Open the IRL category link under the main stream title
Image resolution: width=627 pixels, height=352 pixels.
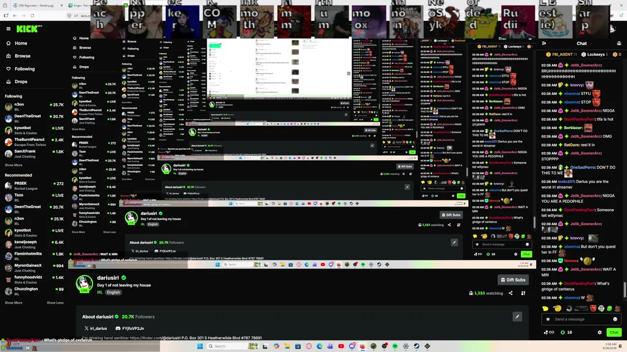99,292
